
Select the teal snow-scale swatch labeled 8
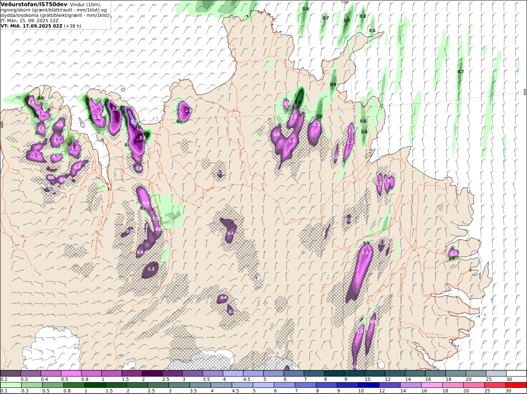334,373
